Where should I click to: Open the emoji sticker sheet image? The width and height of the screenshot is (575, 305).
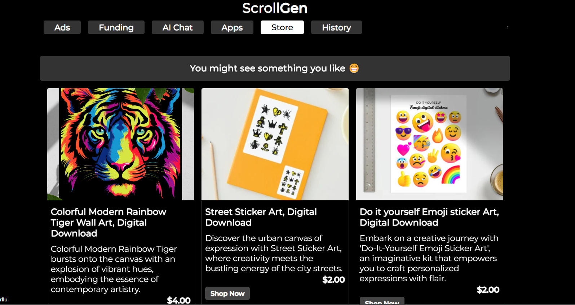[429, 144]
